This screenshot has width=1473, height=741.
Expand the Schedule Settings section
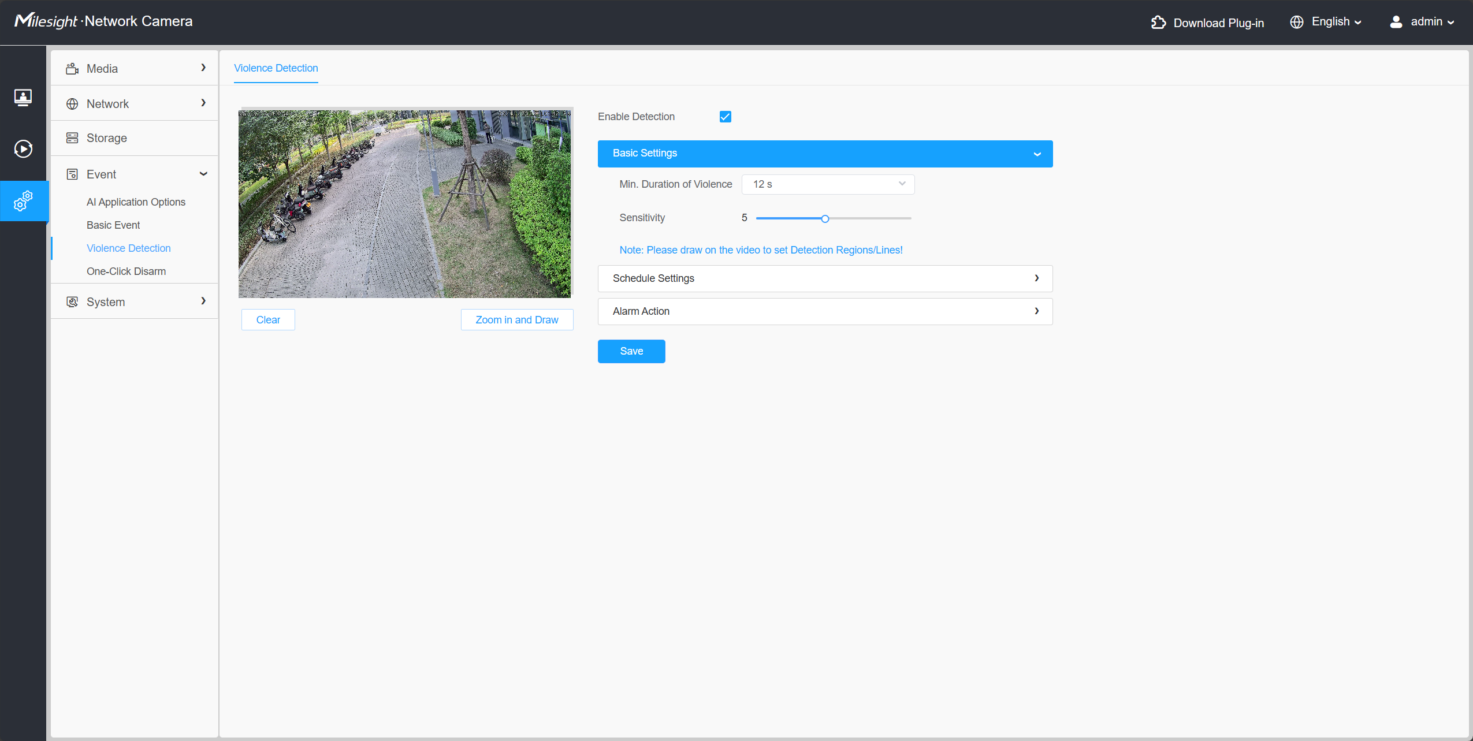pos(825,278)
